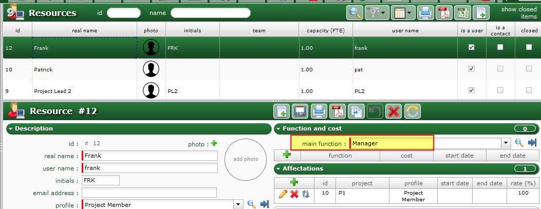Click 'show closed items' label
The width and height of the screenshot is (541, 209).
[519, 13]
